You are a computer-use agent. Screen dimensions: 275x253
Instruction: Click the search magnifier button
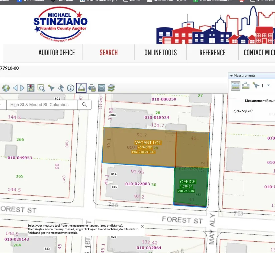[84, 105]
